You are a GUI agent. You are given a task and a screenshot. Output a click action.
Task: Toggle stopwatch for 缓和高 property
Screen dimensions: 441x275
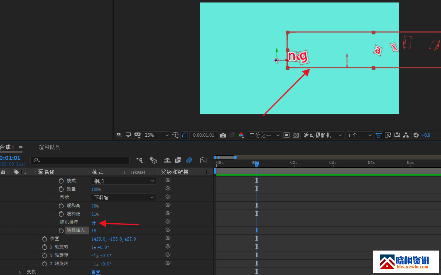[61, 206]
